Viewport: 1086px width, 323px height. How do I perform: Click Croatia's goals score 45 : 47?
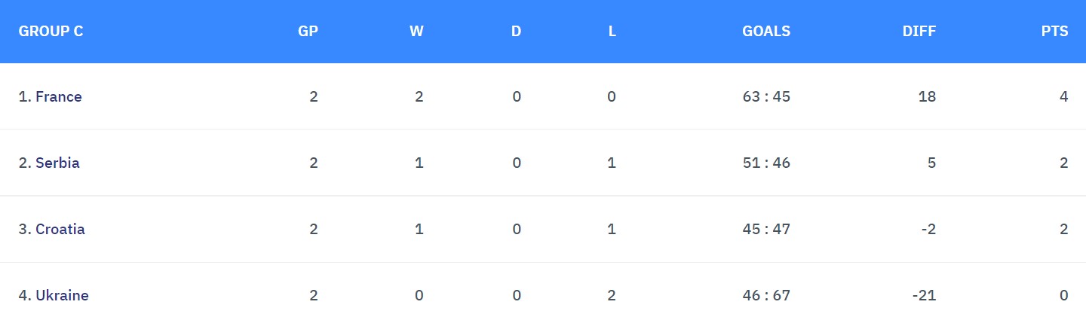click(x=766, y=229)
